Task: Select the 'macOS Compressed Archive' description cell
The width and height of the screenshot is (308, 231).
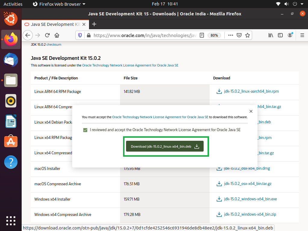Action: click(75, 184)
